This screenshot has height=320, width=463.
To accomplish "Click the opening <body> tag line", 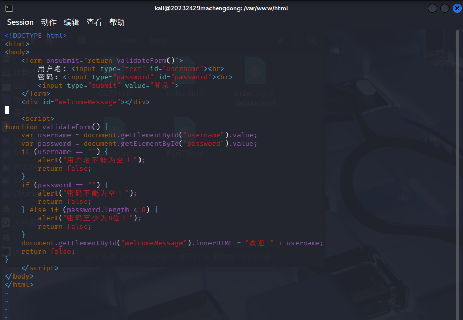I will coord(17,52).
